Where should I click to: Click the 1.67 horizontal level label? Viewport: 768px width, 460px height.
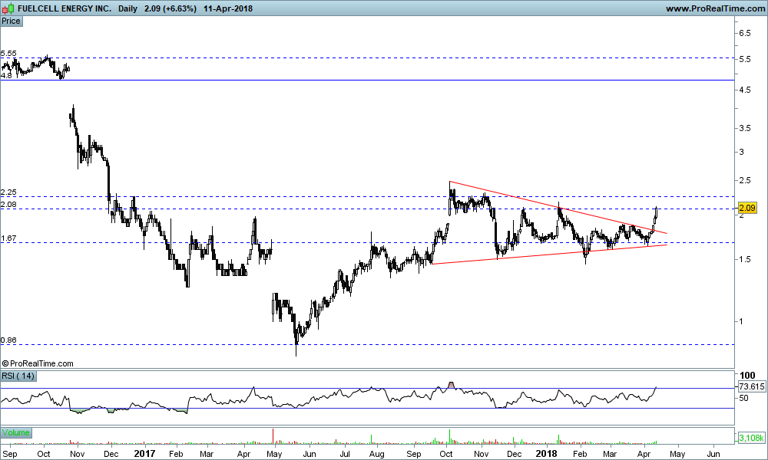pyautogui.click(x=8, y=238)
